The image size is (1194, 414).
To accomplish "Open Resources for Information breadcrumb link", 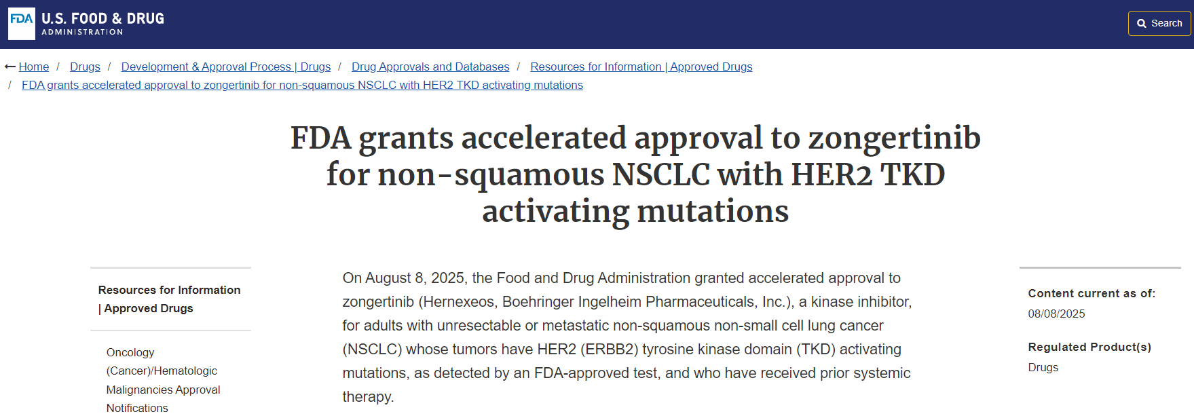I will [x=641, y=67].
